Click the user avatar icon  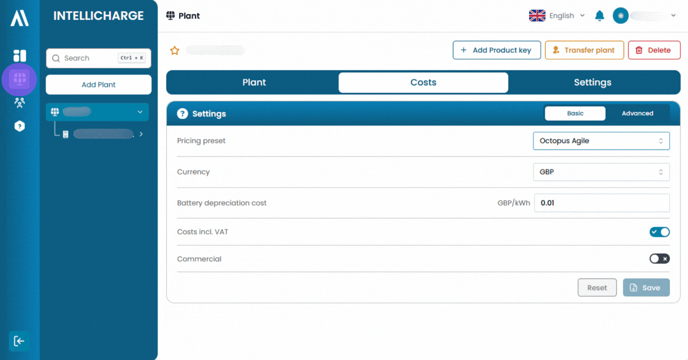tap(621, 16)
